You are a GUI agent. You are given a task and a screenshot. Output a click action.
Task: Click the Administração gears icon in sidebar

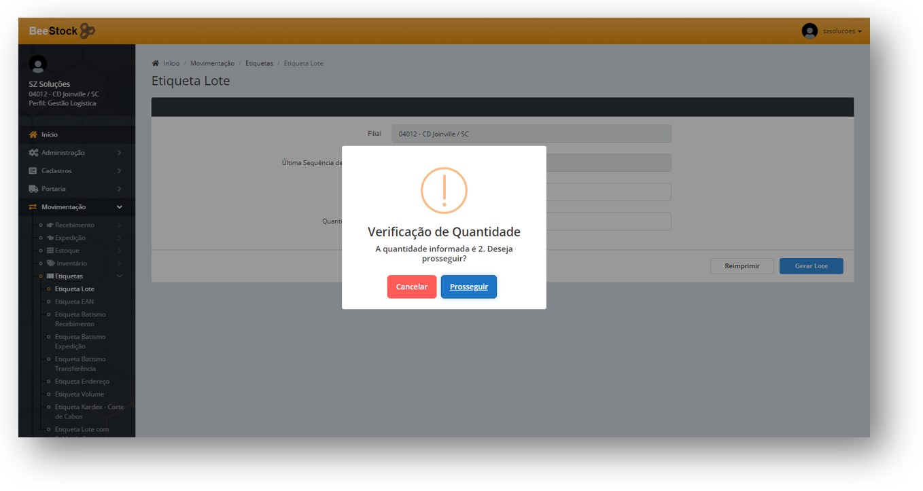33,153
